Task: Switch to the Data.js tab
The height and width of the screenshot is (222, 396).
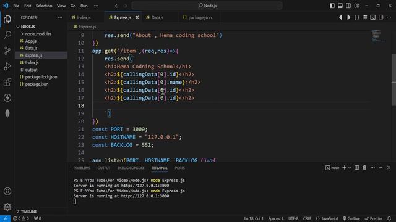Action: 158,17
